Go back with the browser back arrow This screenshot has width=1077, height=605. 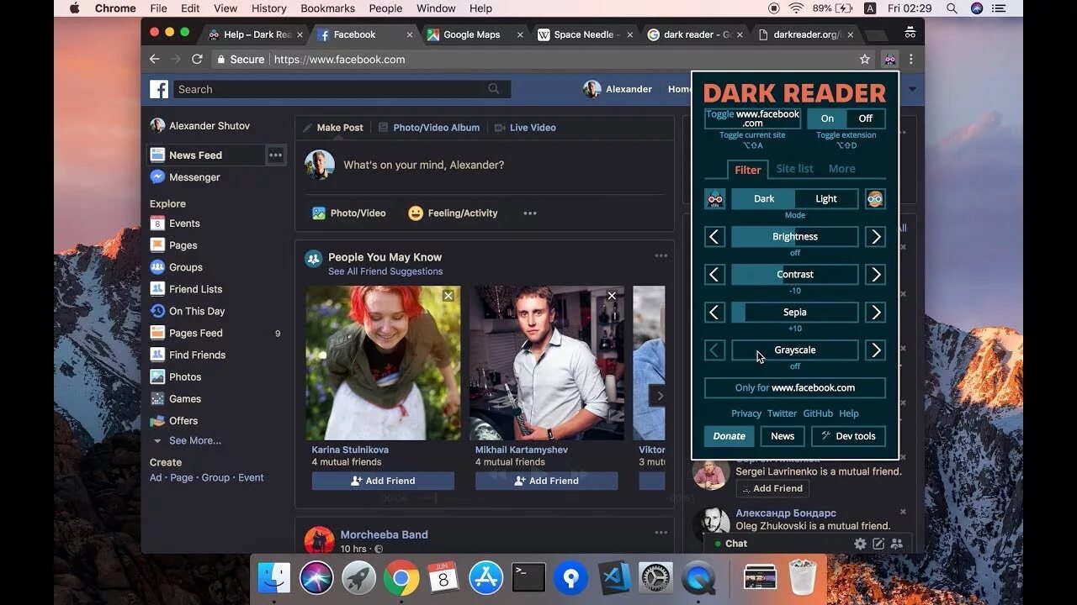[x=154, y=60]
